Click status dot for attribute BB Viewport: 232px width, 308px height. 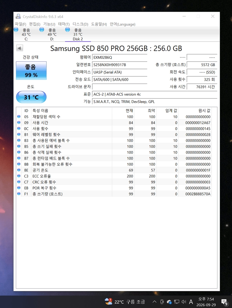click(x=19, y=164)
